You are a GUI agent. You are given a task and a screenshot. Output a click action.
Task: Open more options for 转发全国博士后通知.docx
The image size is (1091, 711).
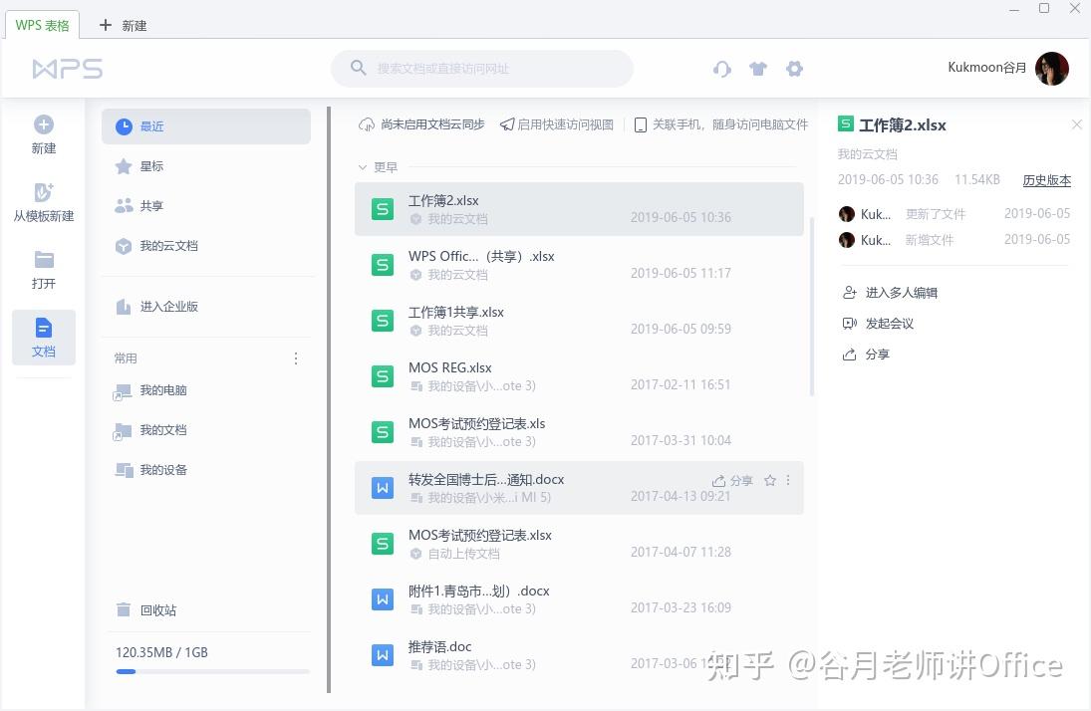point(788,480)
